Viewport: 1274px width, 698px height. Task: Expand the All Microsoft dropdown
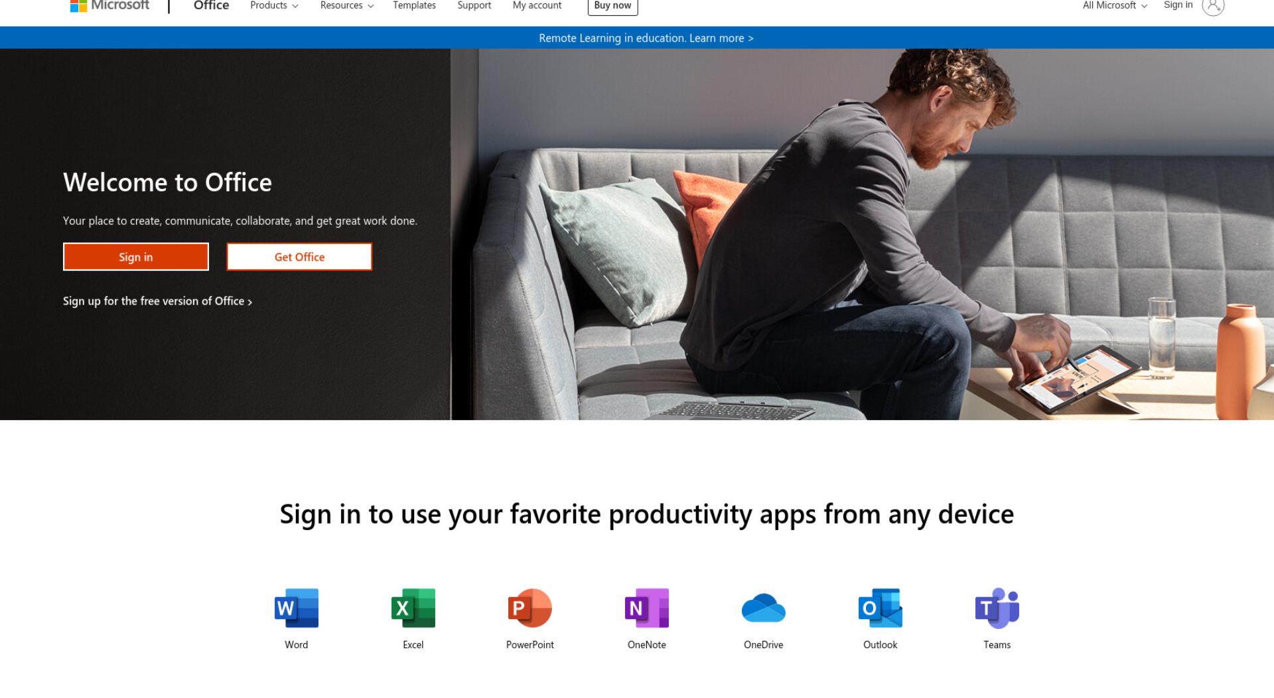click(1115, 5)
